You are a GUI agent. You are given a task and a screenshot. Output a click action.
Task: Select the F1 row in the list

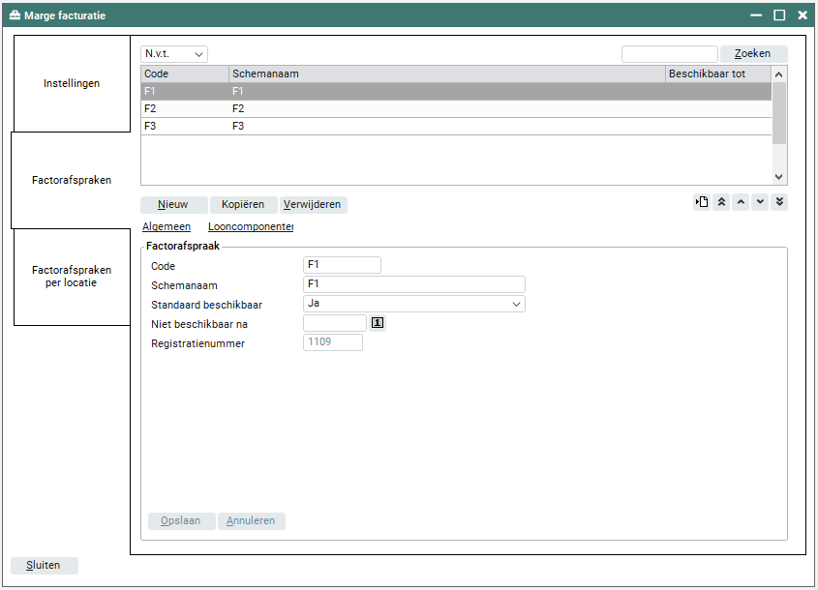pos(456,91)
